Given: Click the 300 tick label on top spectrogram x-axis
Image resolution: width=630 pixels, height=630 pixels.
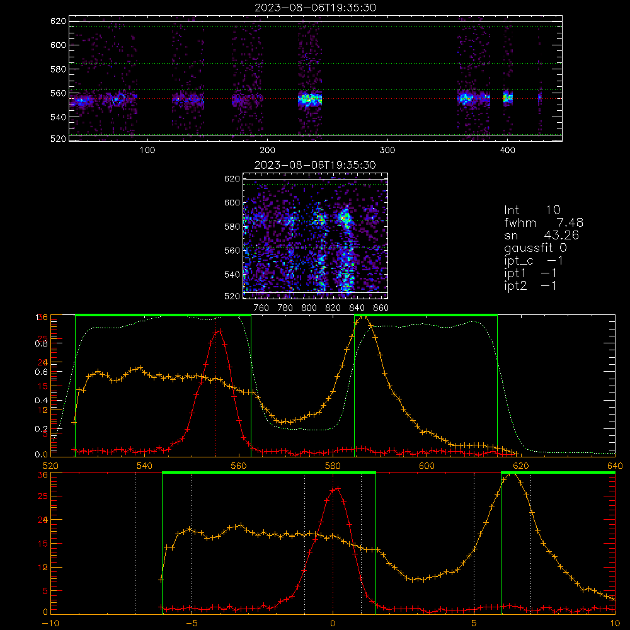Looking at the screenshot, I should coord(387,151).
